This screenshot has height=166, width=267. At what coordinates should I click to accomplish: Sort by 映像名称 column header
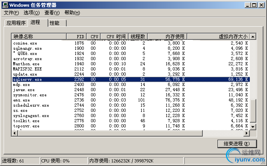pyautogui.click(x=39, y=37)
